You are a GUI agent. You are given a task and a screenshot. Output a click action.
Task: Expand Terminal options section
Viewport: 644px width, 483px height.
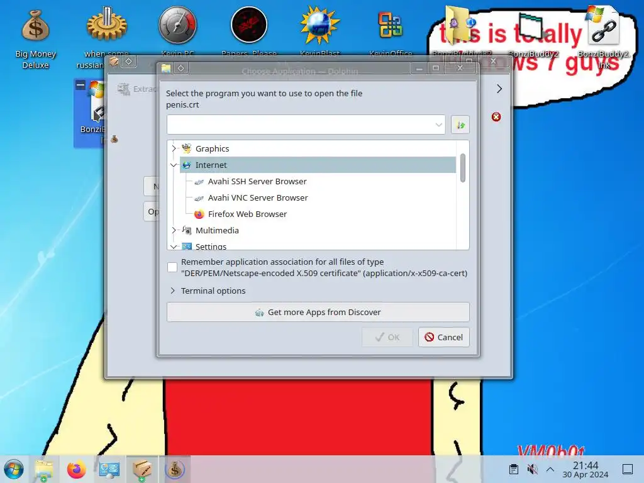point(209,291)
